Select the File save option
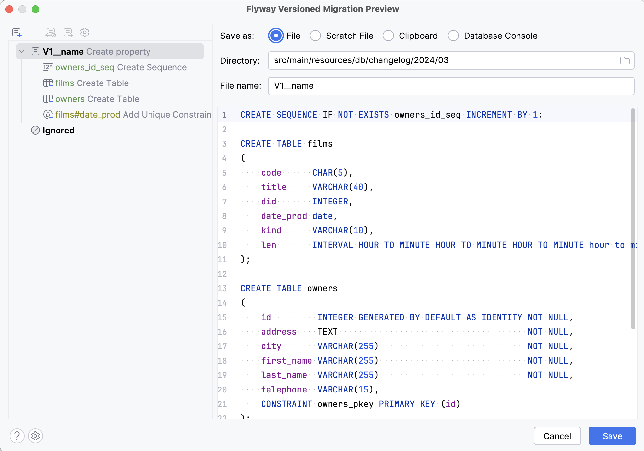The width and height of the screenshot is (644, 451). tap(276, 36)
